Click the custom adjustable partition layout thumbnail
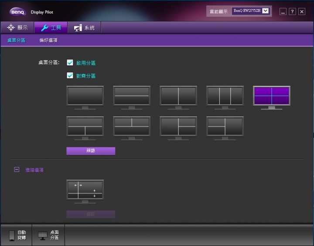Screen dimensions: 314x246 click(x=85, y=191)
